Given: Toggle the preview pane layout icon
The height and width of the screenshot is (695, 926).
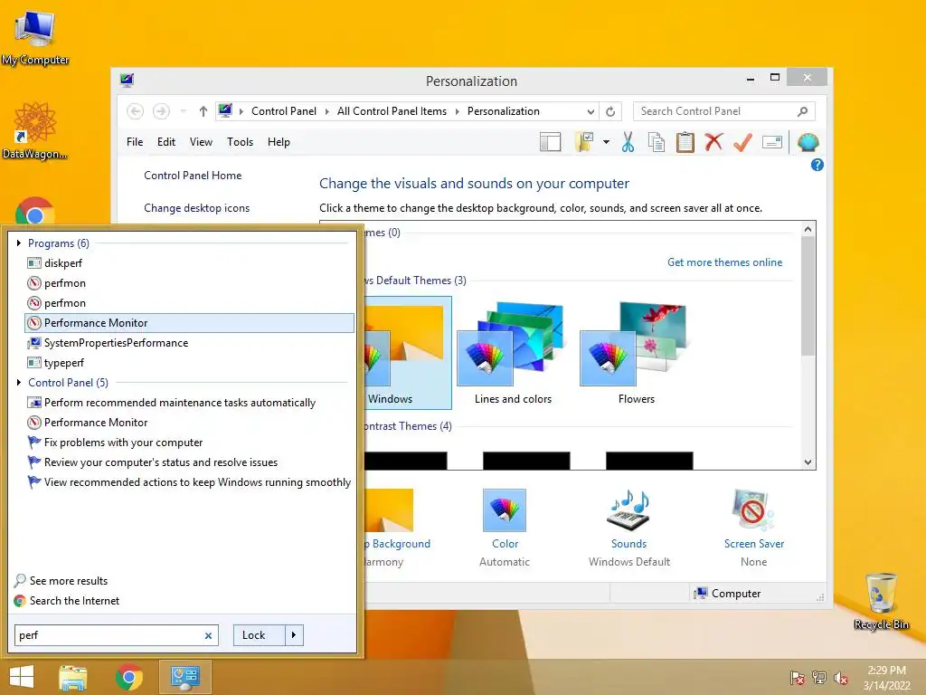Looking at the screenshot, I should click(551, 142).
